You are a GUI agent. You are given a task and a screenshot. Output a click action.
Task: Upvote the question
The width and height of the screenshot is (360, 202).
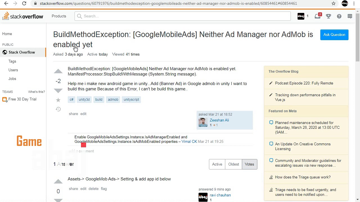pos(58,72)
